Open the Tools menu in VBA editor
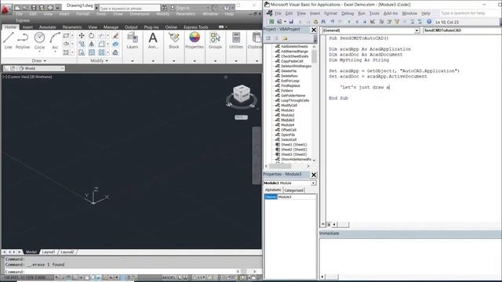 pos(374,13)
